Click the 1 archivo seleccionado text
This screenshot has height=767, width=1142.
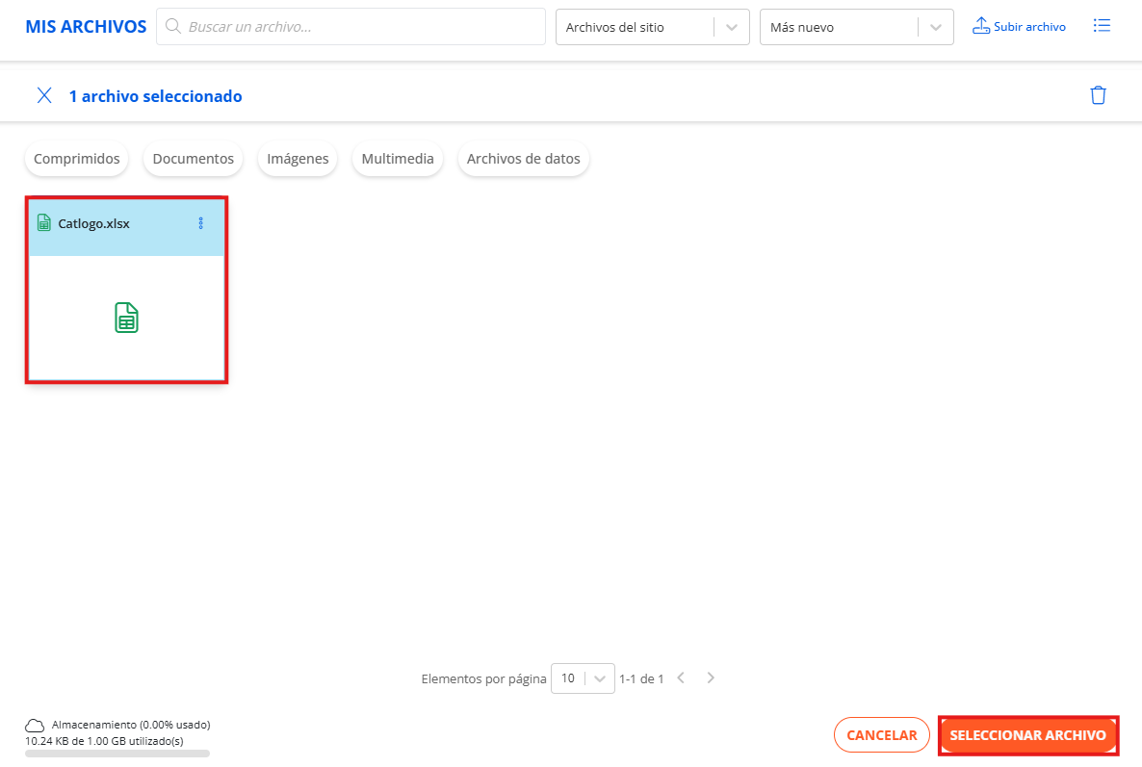155,96
